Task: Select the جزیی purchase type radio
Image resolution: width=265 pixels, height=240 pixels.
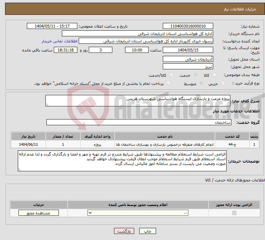Action: tap(223, 83)
